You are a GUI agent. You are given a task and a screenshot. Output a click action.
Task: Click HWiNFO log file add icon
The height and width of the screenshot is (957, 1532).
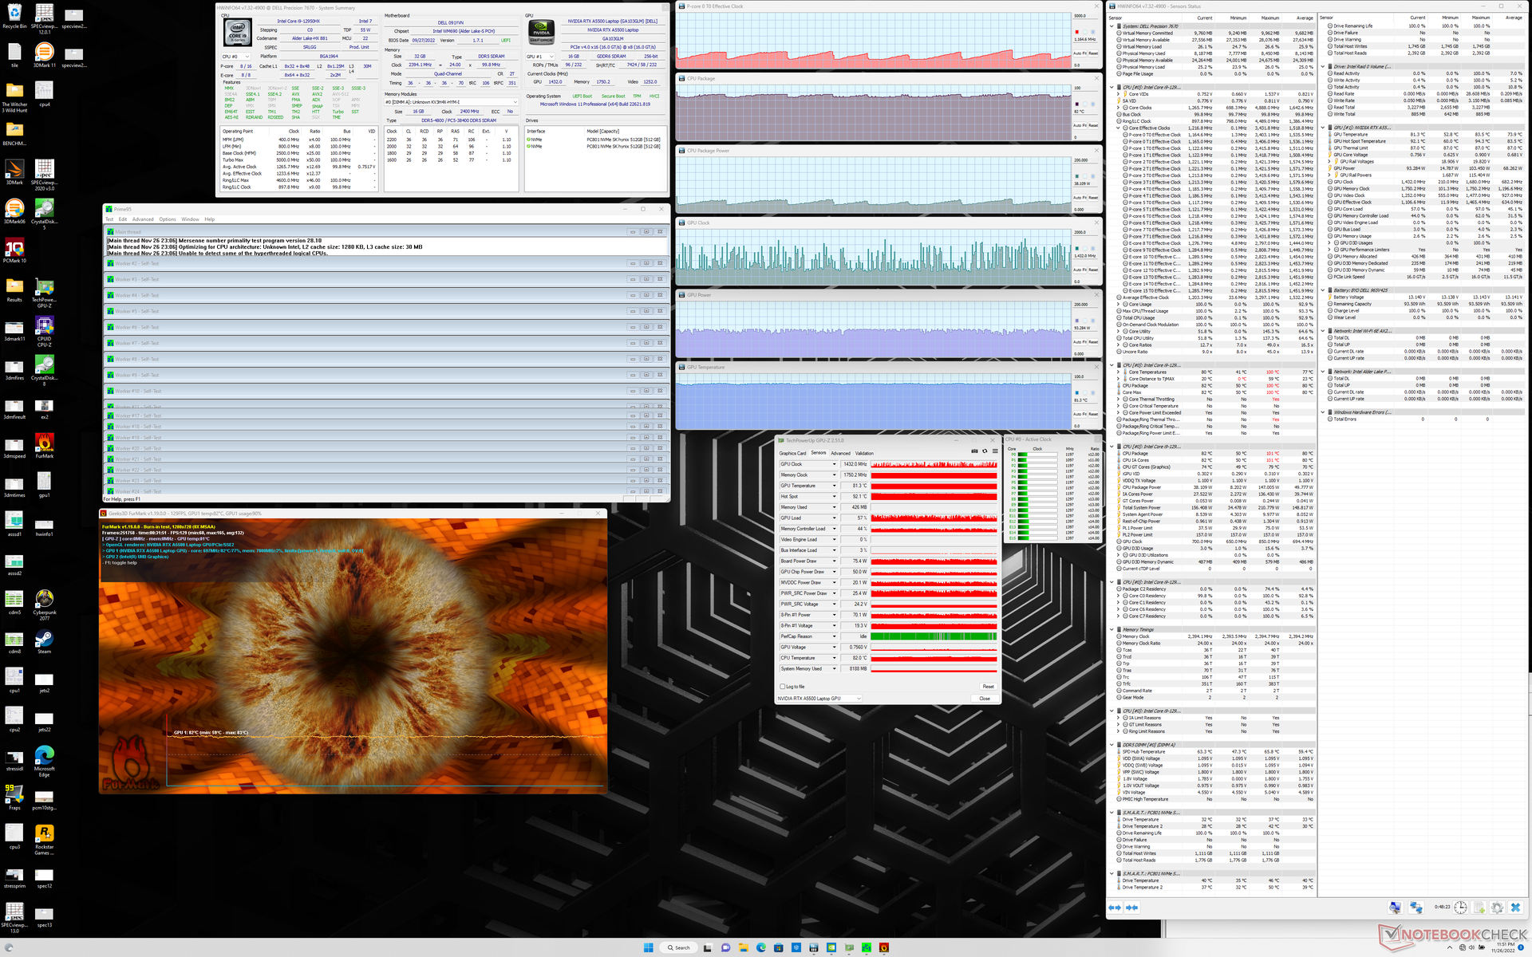tap(1479, 908)
